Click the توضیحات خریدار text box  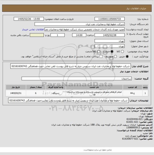tap(68, 100)
